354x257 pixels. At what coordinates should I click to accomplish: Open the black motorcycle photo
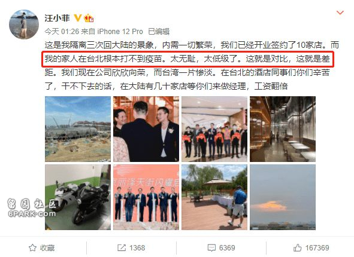[78, 197]
